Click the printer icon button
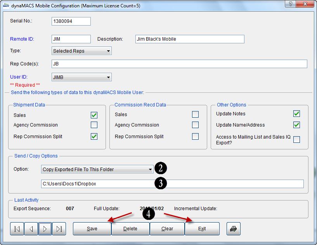Image resolution: width=317 pixels, height=245 pixels. click(x=234, y=229)
